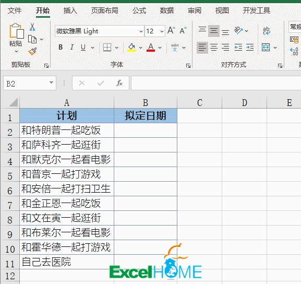Switch to the 视图 tab
The image size is (301, 284).
coord(222,10)
